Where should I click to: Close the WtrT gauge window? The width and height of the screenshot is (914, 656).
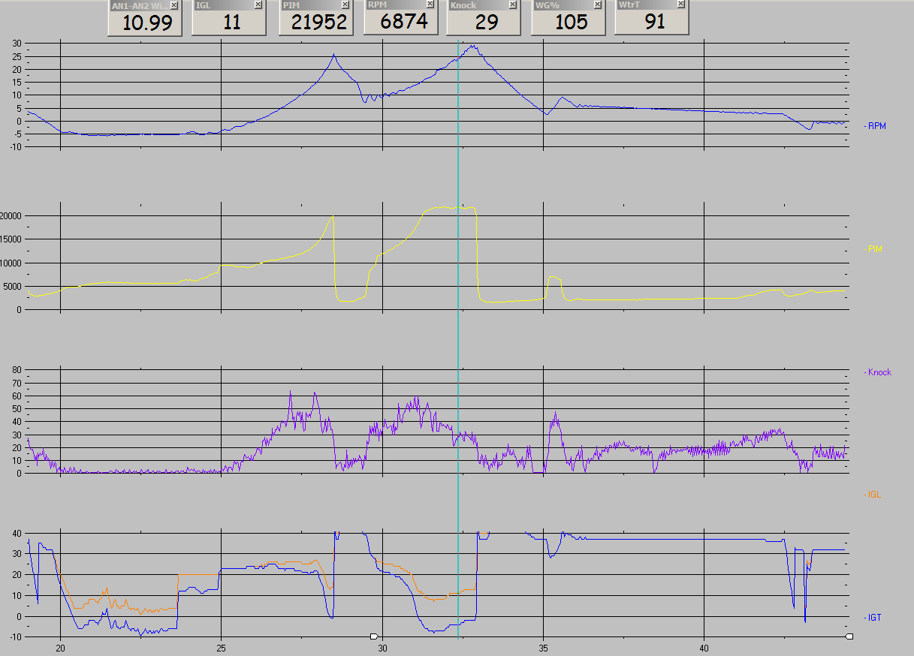(680, 5)
